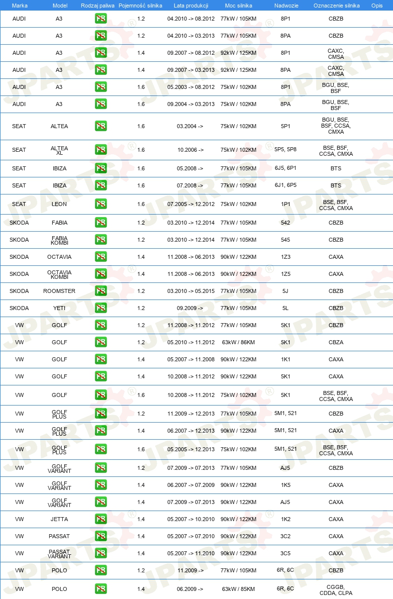Screen dimensions: 393x599
Task: Click the power value '63kW / 86KM'
Action: pos(238,342)
